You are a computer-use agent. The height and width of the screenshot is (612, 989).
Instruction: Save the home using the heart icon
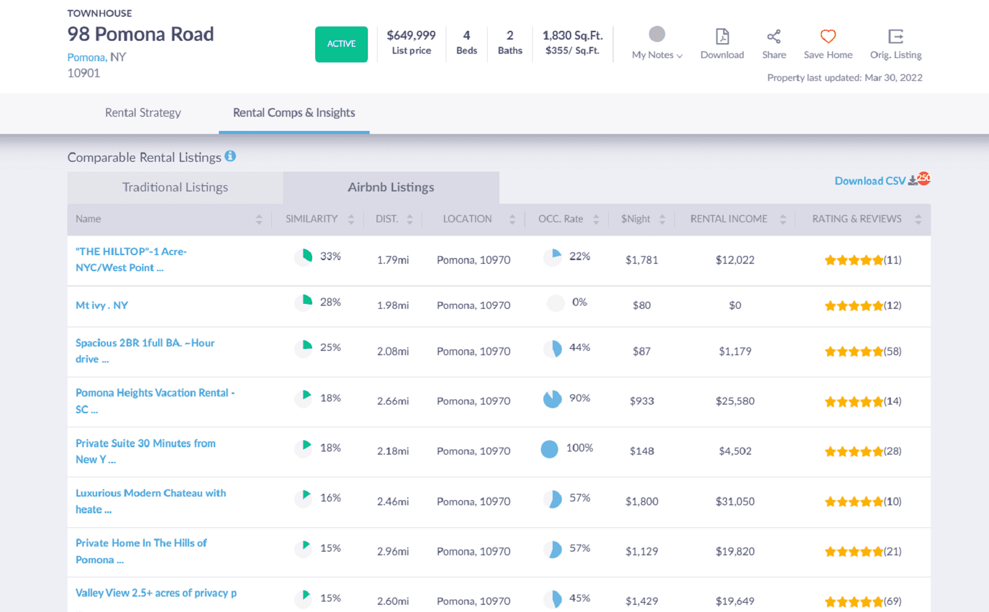pyautogui.click(x=828, y=37)
